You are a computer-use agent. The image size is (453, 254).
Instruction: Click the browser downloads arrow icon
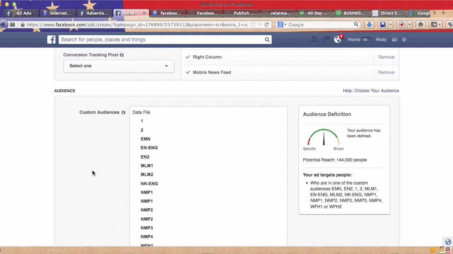(369, 25)
